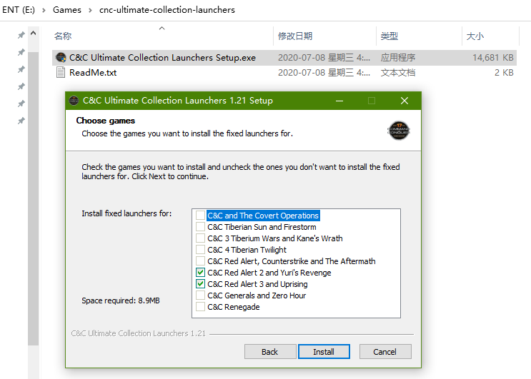Sort Explorer files by 修改日期 column
This screenshot has height=379, width=531.
click(x=295, y=36)
